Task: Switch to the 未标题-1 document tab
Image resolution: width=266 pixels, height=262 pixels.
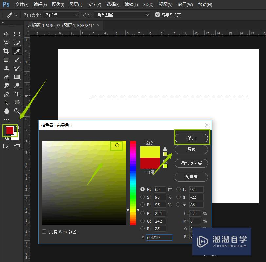Action: point(61,26)
